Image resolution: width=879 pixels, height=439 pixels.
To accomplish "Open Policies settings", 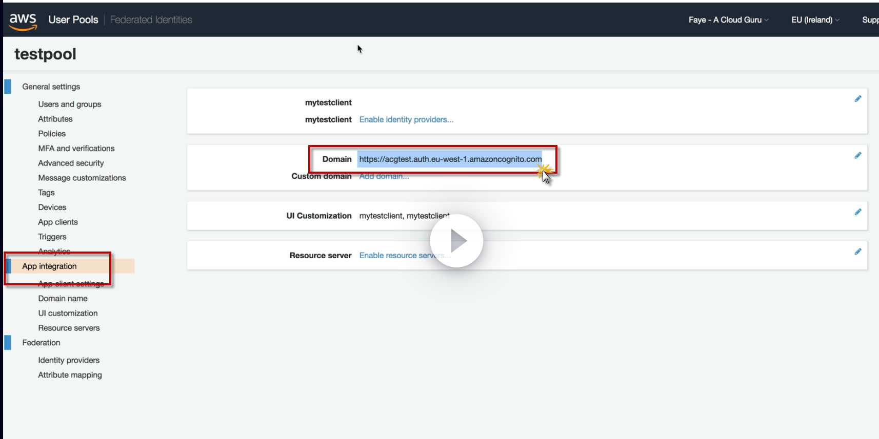I will click(52, 134).
